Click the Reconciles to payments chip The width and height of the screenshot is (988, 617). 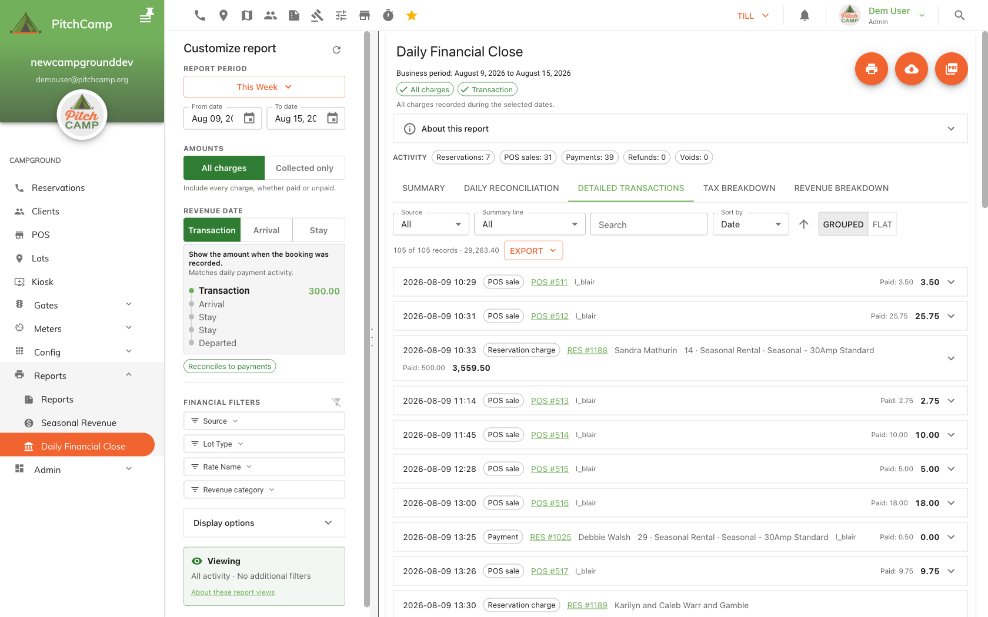pyautogui.click(x=230, y=366)
